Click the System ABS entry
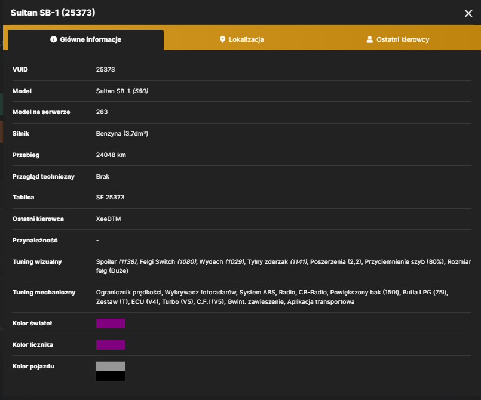 (x=258, y=293)
